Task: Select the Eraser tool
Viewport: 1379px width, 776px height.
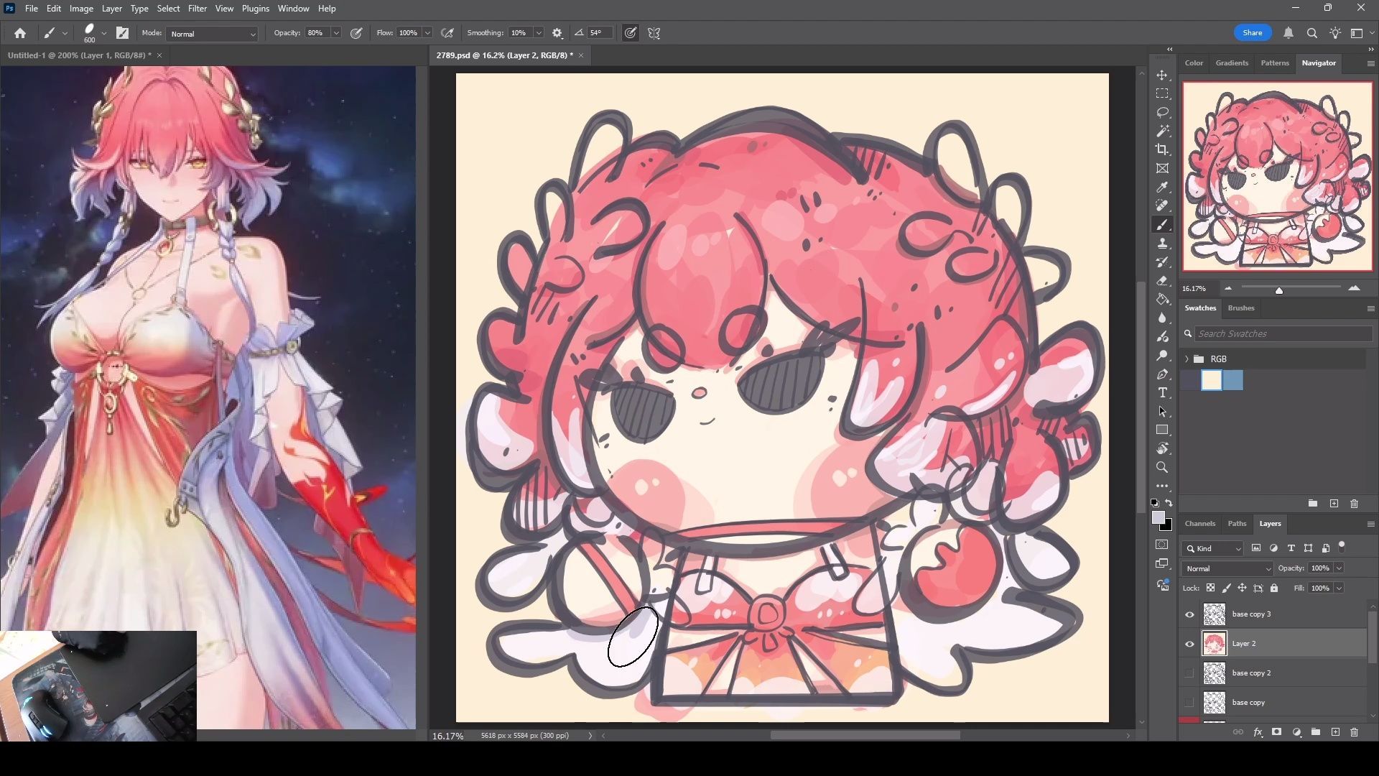Action: click(1162, 281)
